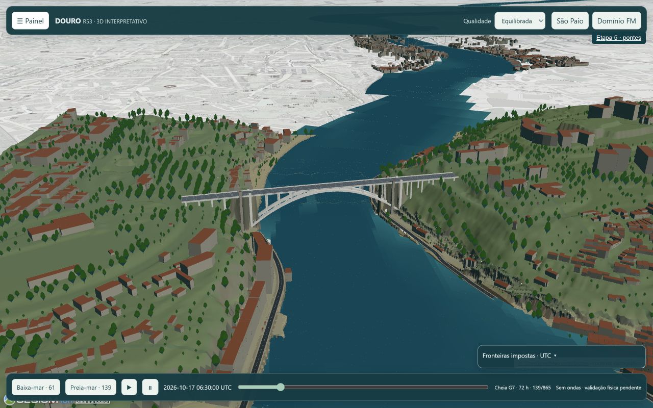Open the Painel hamburger menu
The width and height of the screenshot is (653, 408).
(x=30, y=21)
